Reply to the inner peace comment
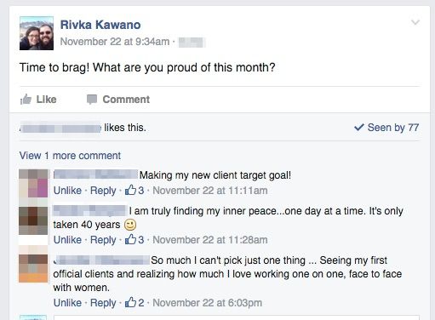The height and width of the screenshot is (320, 435). [x=103, y=240]
